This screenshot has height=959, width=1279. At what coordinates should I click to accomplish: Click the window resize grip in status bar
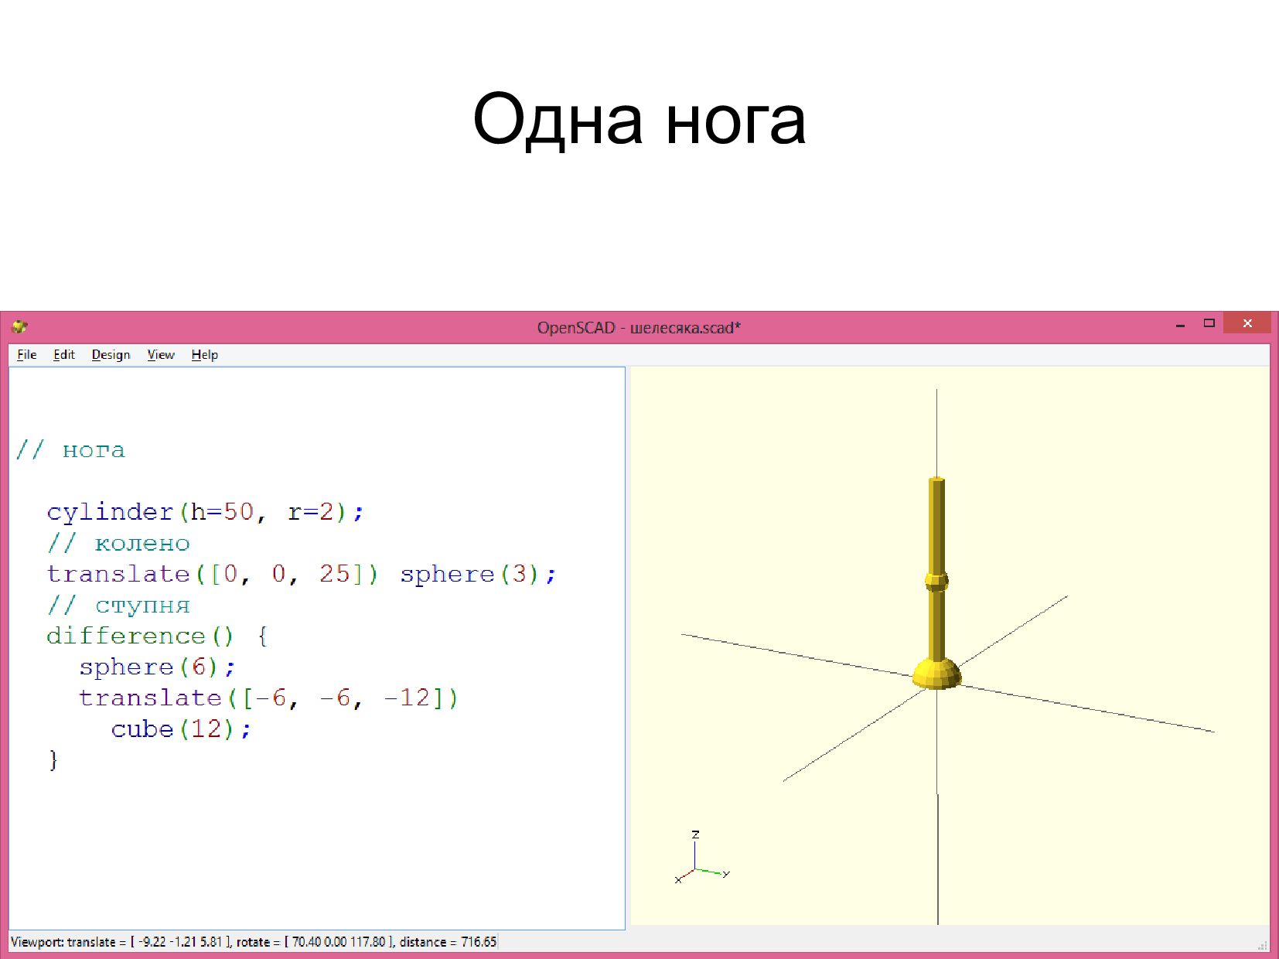click(x=1262, y=944)
